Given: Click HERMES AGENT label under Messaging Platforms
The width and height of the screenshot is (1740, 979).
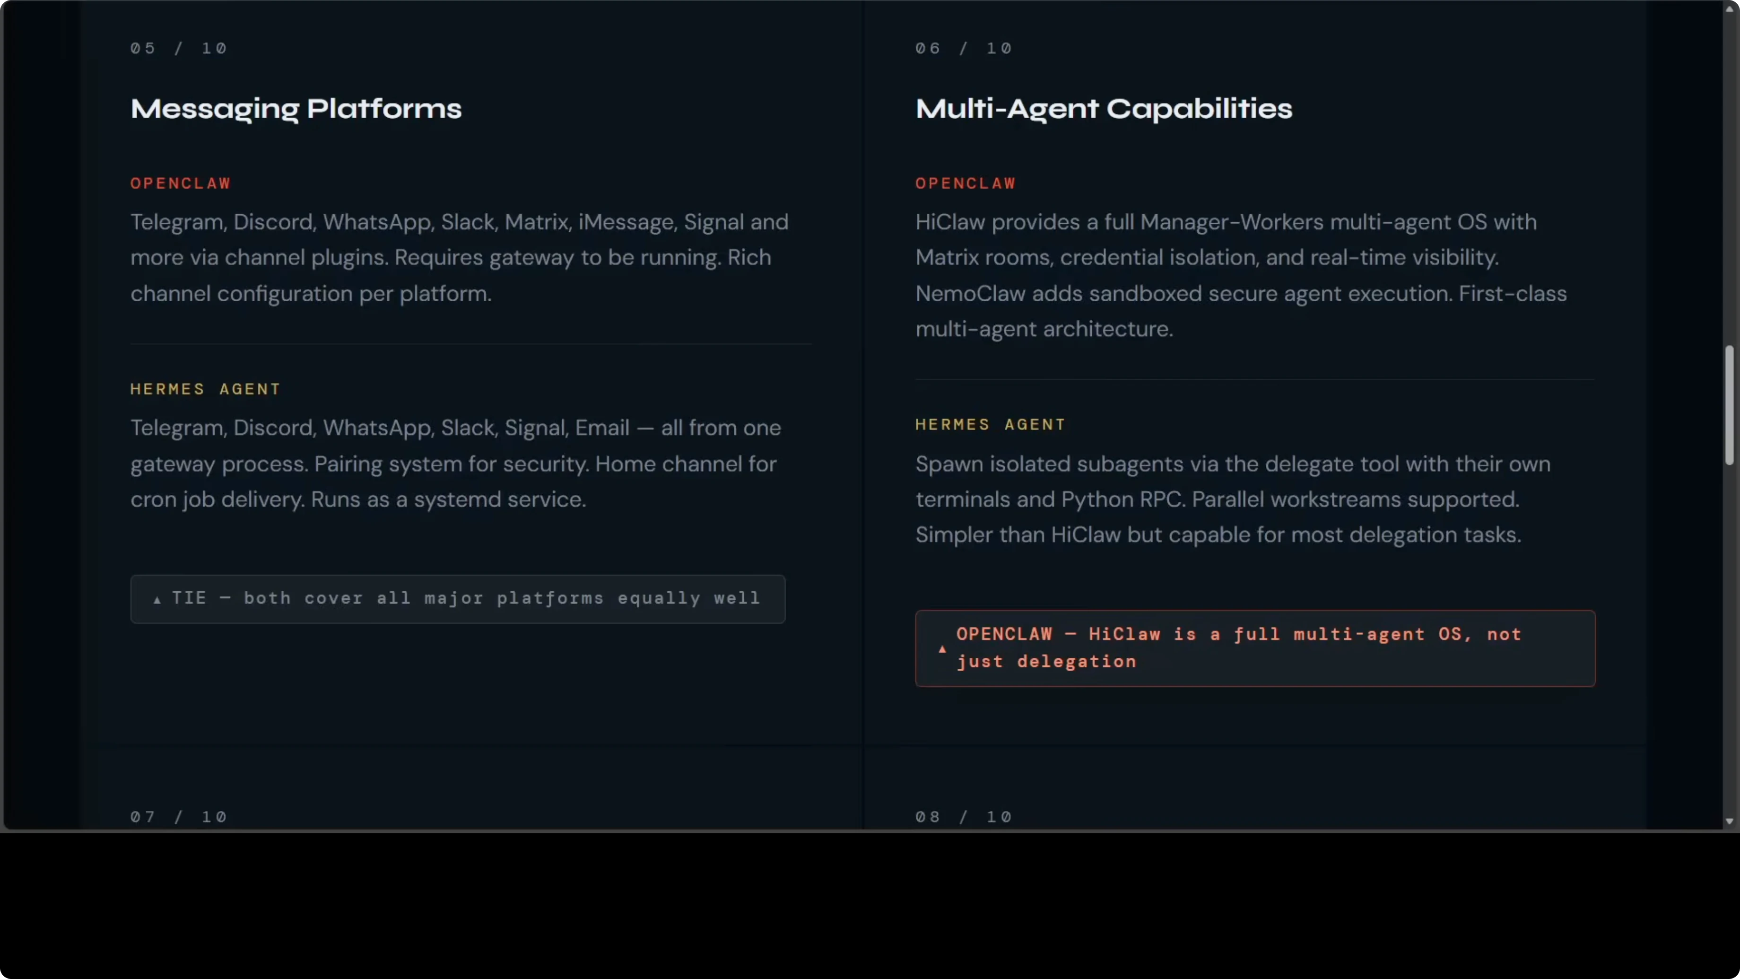Looking at the screenshot, I should [205, 388].
